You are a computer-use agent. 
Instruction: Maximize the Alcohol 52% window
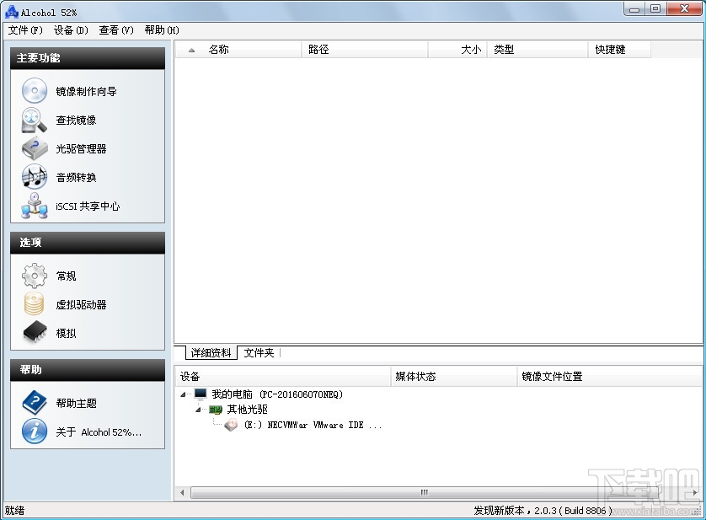point(655,9)
